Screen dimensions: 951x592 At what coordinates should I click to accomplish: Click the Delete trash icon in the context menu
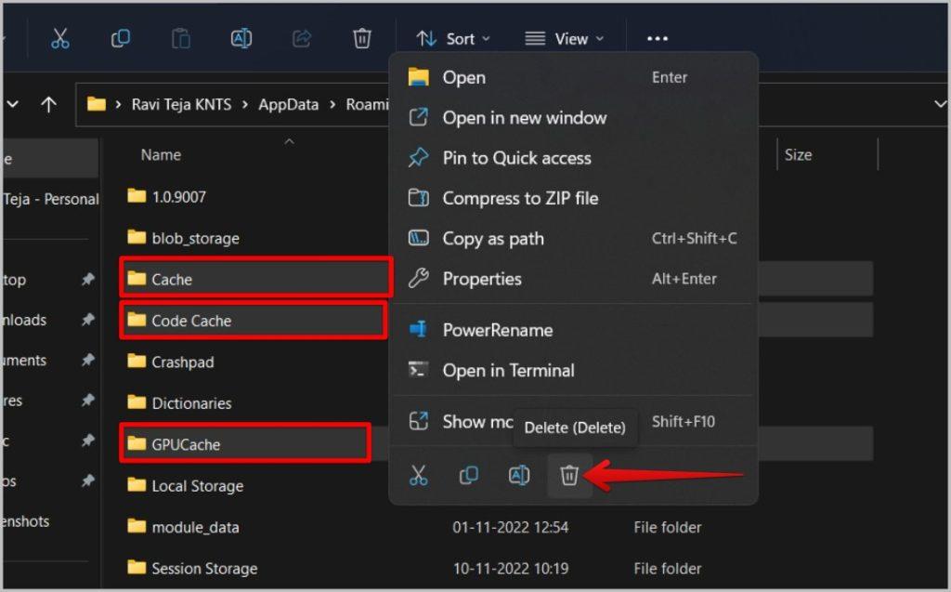(569, 475)
